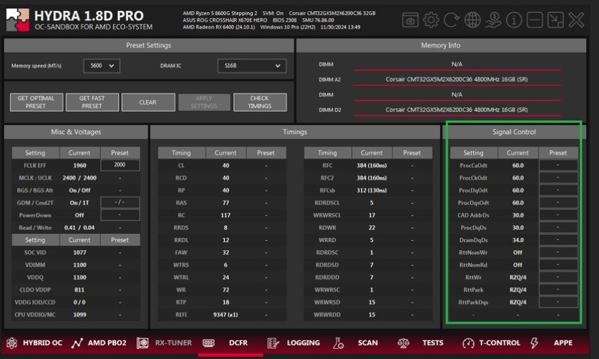Click the RttNomRd preset field
This screenshot has width=599, height=359.
(558, 265)
